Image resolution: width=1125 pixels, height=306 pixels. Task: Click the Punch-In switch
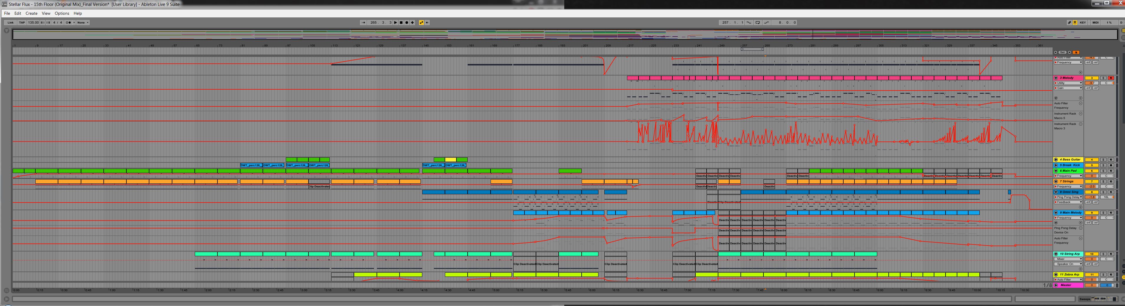tap(749, 23)
